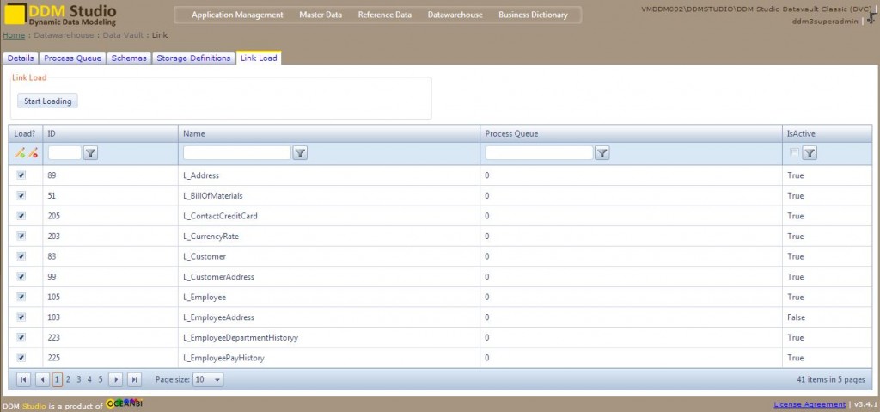880x412 pixels.
Task: Open Master Data menu
Action: tap(321, 15)
